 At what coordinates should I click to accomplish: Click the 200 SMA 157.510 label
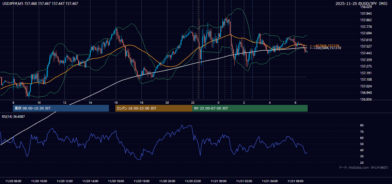(x=325, y=48)
